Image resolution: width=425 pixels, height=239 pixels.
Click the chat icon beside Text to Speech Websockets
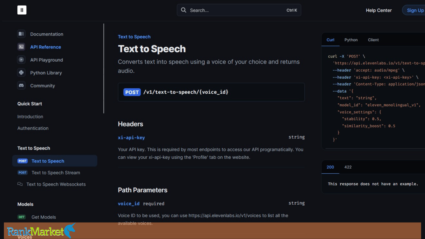(x=20, y=184)
